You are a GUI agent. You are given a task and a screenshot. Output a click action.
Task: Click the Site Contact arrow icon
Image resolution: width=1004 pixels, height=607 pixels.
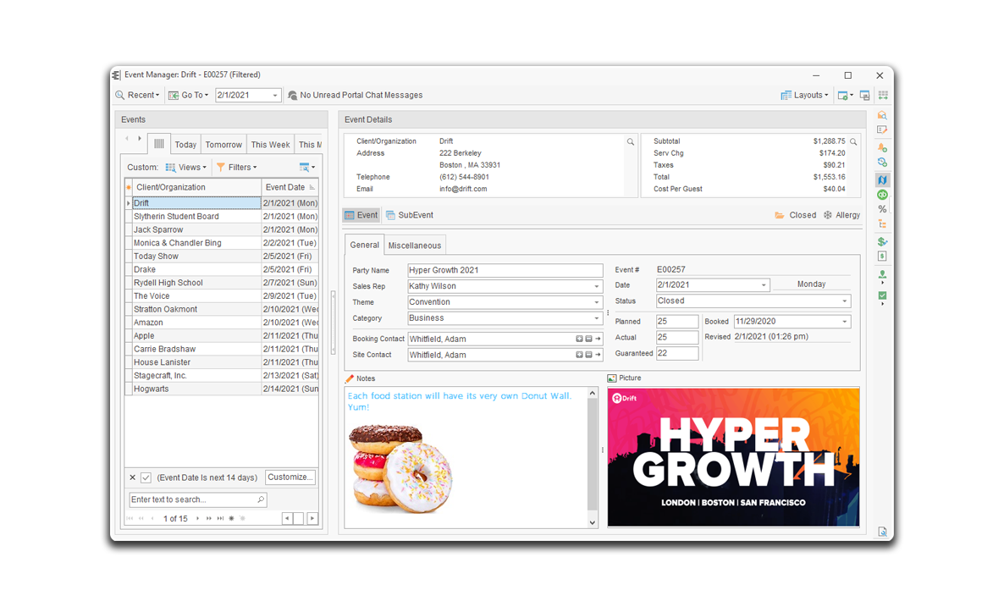pos(598,355)
